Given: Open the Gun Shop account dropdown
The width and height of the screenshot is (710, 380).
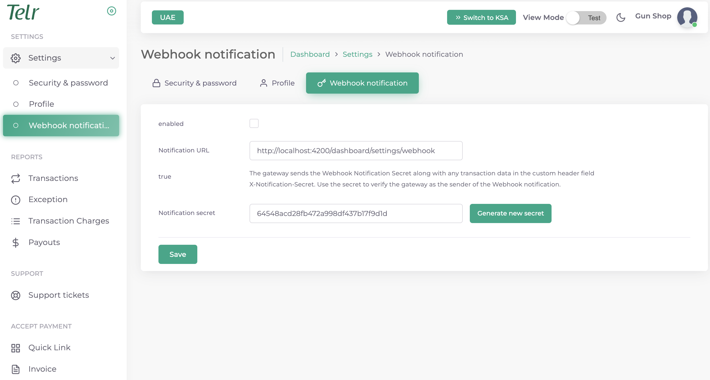Looking at the screenshot, I should coord(653,16).
